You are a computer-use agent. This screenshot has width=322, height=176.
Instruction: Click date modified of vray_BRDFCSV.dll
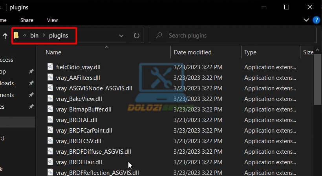click(198, 141)
